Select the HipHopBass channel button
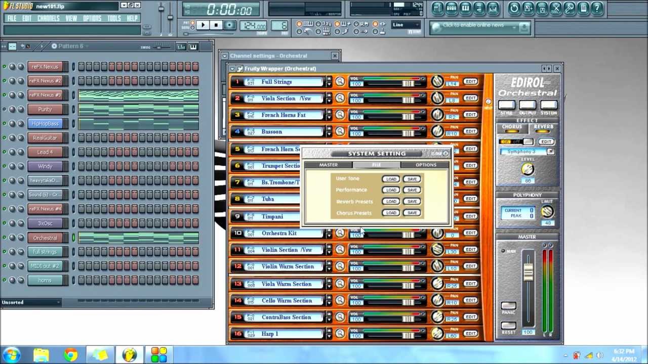This screenshot has width=648, height=364. 45,123
